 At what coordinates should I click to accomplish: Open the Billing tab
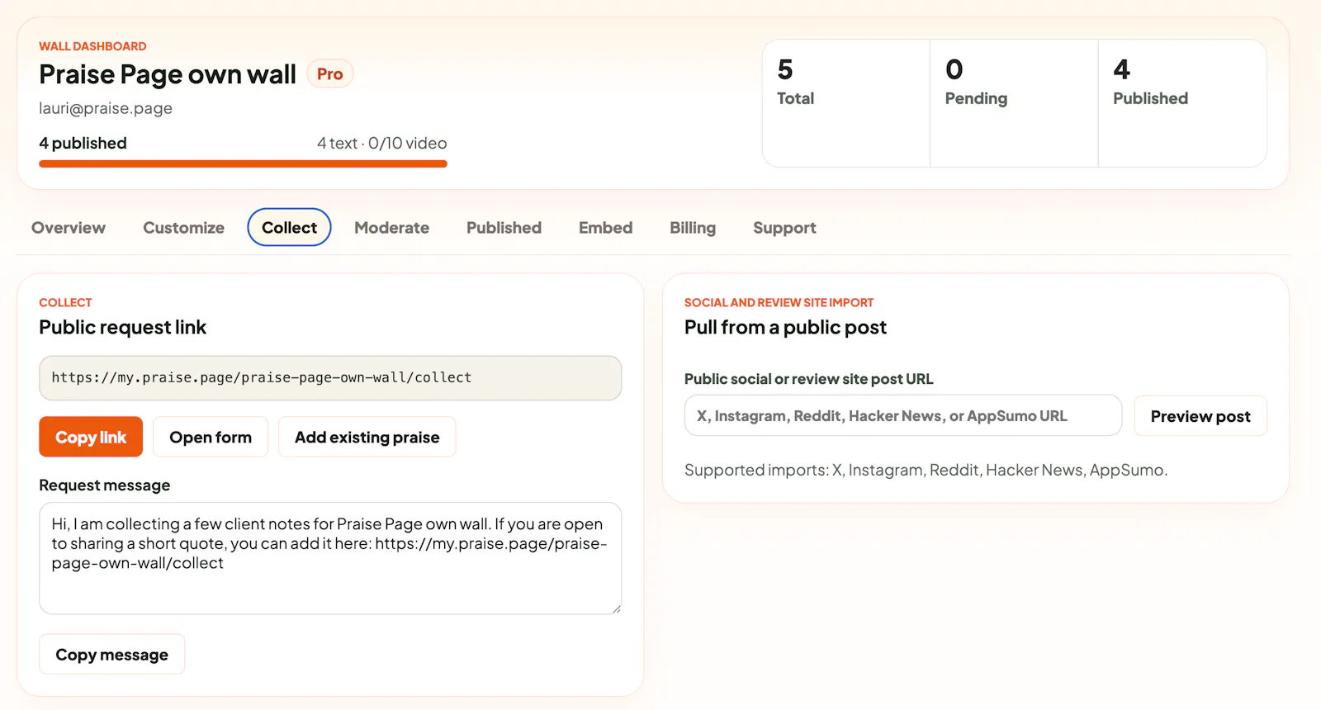click(x=693, y=228)
